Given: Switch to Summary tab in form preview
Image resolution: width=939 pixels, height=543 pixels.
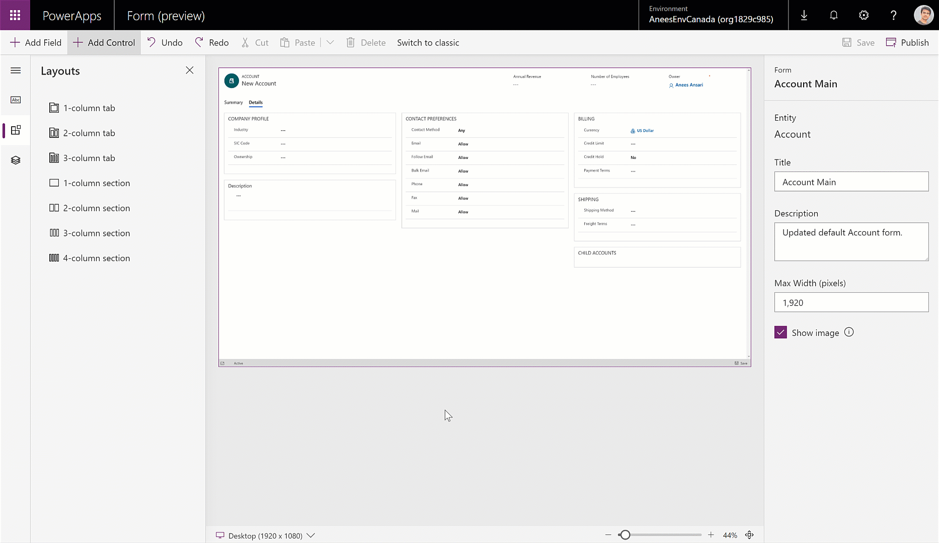Looking at the screenshot, I should click(233, 103).
